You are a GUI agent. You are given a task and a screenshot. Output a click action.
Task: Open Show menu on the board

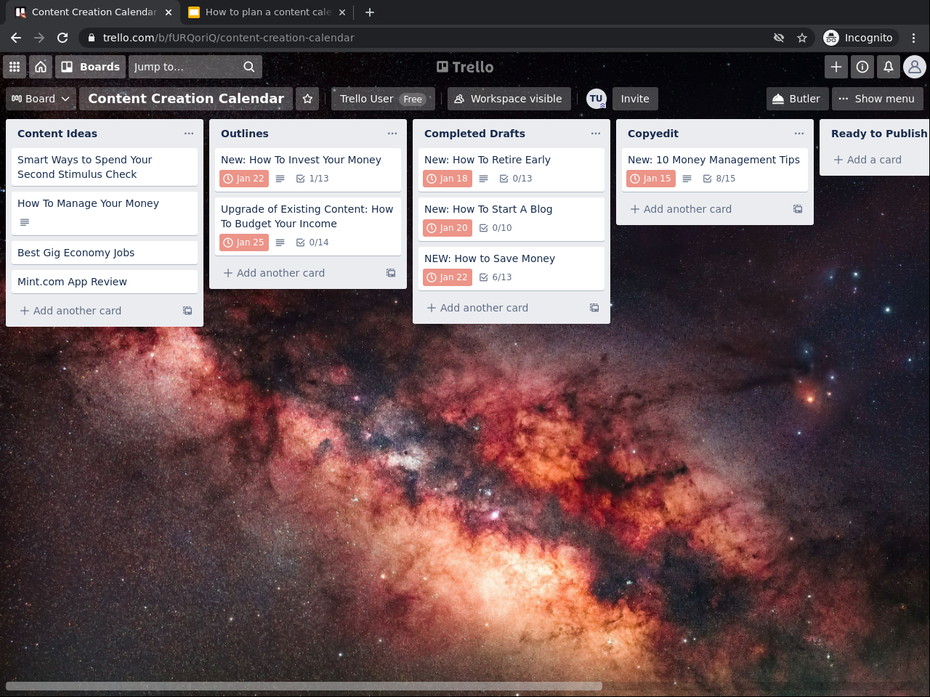pos(877,99)
